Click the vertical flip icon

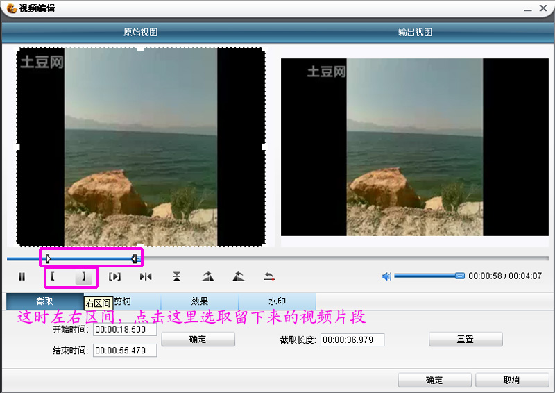pyautogui.click(x=177, y=276)
